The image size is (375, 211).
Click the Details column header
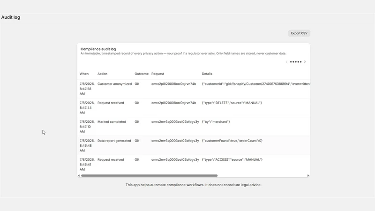pos(207,74)
